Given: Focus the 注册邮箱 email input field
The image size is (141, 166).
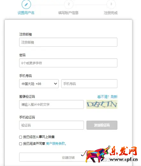Looking at the screenshot, I should pos(68,42).
